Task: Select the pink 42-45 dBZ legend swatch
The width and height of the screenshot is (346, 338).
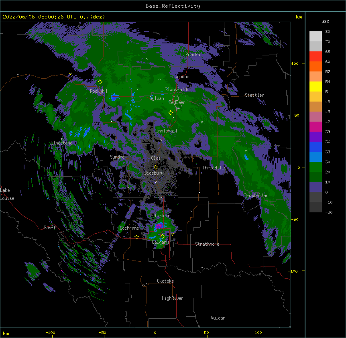Action: pyautogui.click(x=315, y=116)
